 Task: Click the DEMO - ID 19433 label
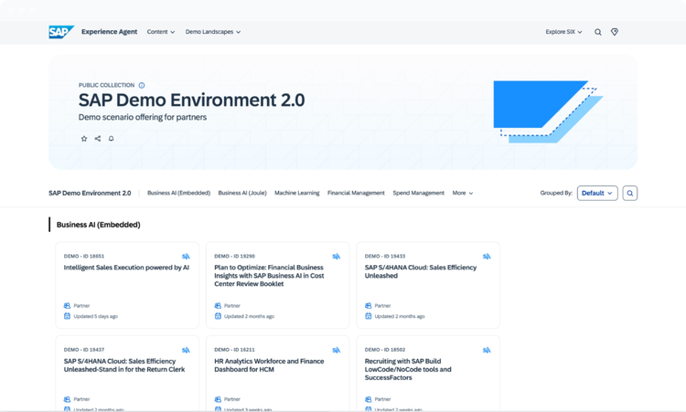coord(385,257)
